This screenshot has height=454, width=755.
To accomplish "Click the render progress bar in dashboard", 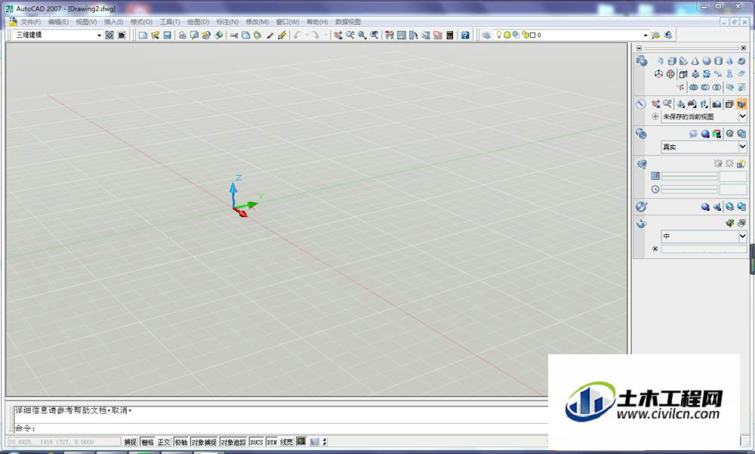I will click(x=704, y=249).
